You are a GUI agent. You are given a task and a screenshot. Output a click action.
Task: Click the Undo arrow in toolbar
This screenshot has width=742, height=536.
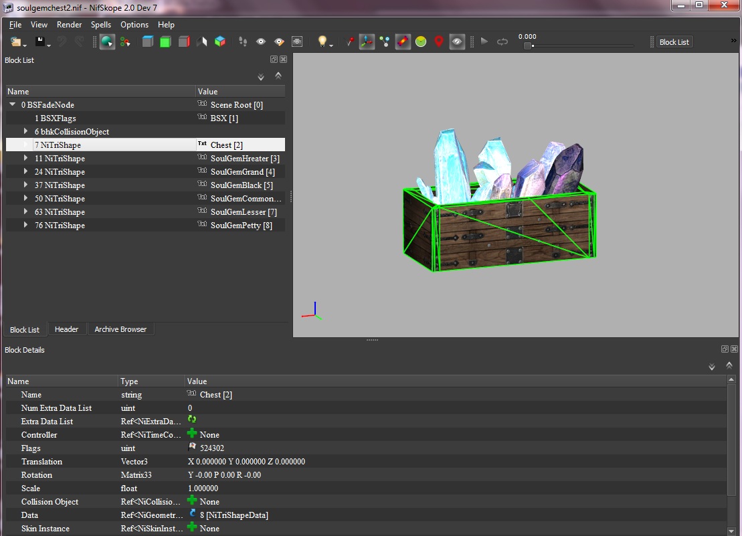[x=62, y=42]
